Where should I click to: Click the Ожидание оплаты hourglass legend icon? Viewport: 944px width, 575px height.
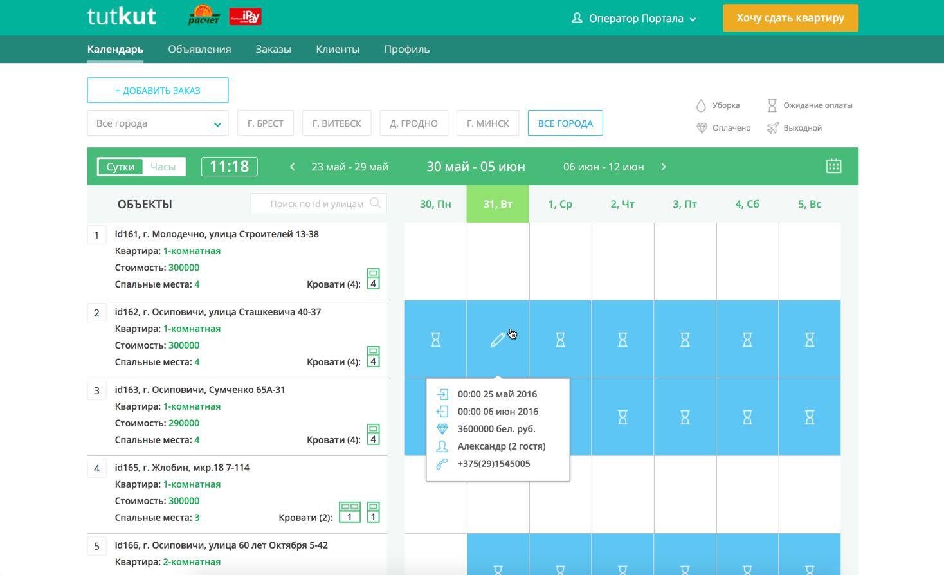pos(771,104)
